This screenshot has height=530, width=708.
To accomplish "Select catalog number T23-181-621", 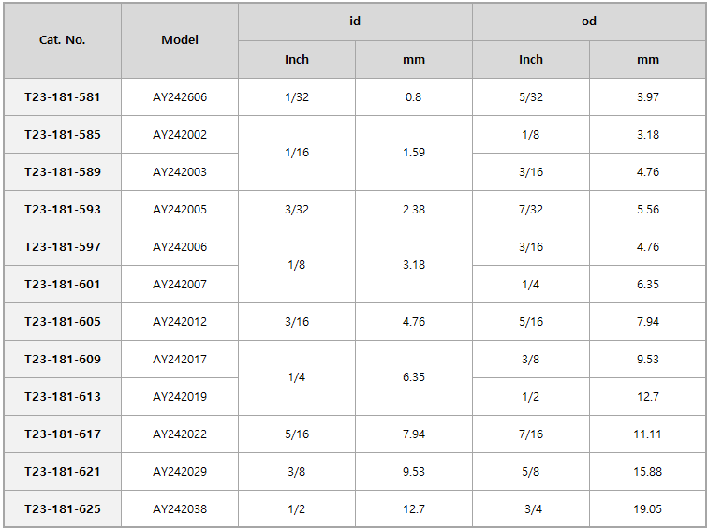I will 63,472.
